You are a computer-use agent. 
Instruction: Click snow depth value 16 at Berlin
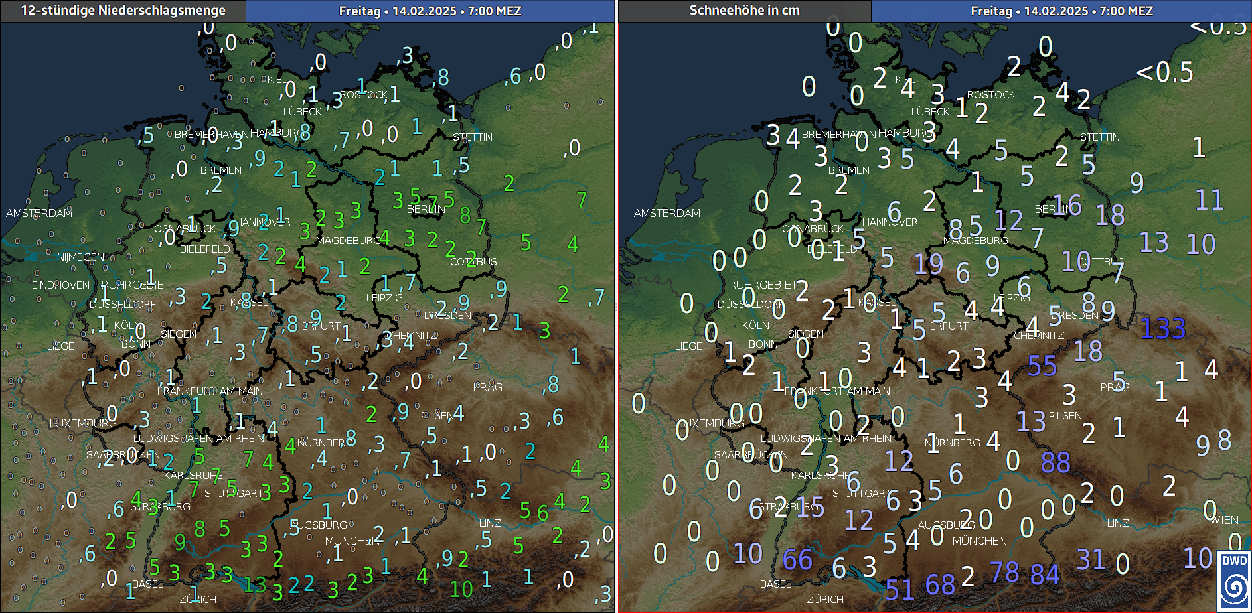coord(1067,205)
